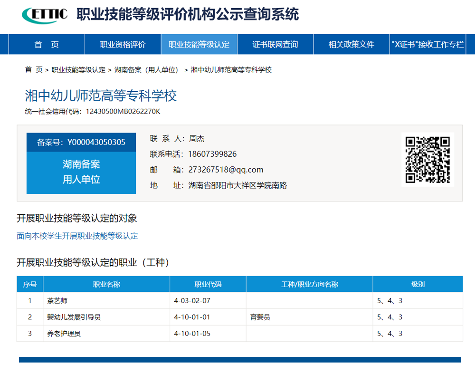This screenshot has width=475, height=365.
Task: Click the 职业名称 column header
Action: tap(106, 284)
